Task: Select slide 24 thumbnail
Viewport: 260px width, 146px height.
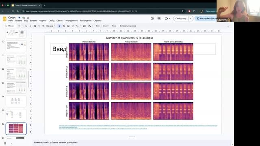Action: click(16, 101)
